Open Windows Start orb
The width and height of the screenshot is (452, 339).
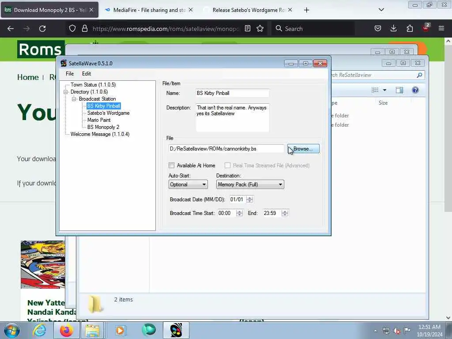point(12,330)
